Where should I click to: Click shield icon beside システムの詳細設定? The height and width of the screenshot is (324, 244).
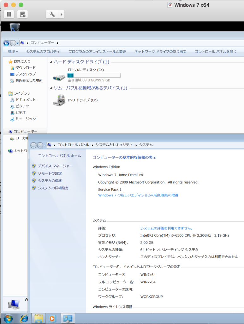point(34,188)
